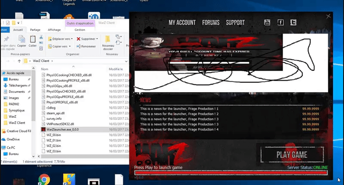Click the Creative Cloud Files icon in the navigation pane
The image size is (344, 185).
coord(3,131)
